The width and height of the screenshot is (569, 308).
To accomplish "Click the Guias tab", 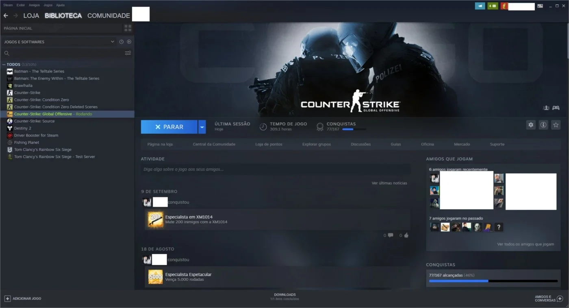I will (396, 144).
